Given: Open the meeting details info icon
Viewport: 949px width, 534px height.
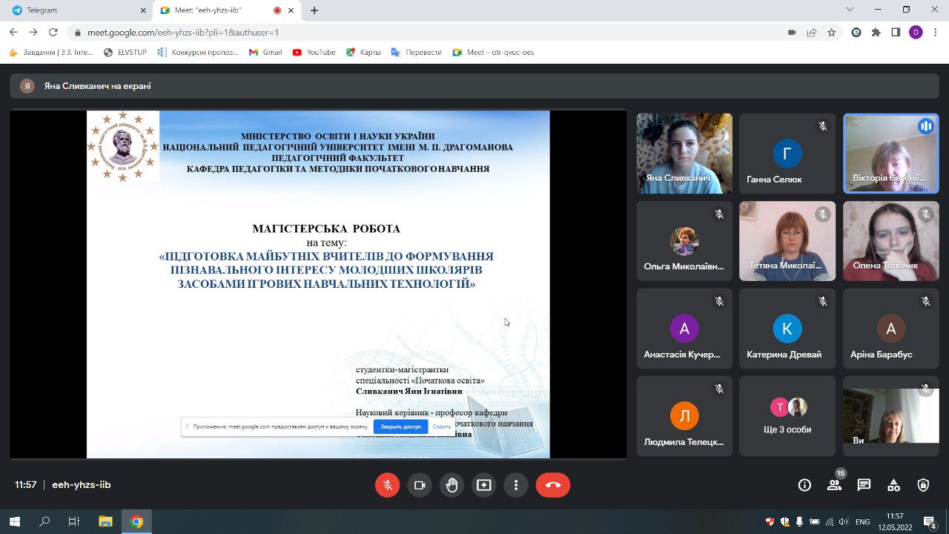Looking at the screenshot, I should point(804,485).
